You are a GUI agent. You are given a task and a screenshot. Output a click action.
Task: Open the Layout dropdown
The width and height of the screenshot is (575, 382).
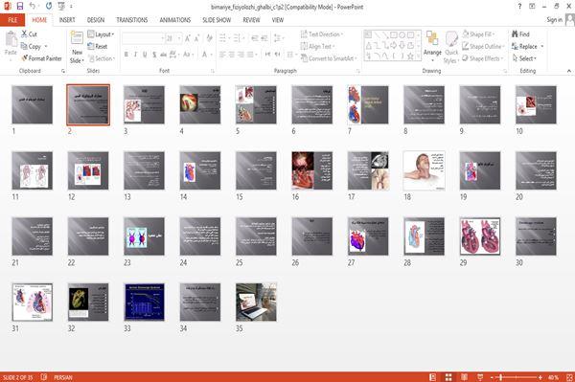coord(101,34)
